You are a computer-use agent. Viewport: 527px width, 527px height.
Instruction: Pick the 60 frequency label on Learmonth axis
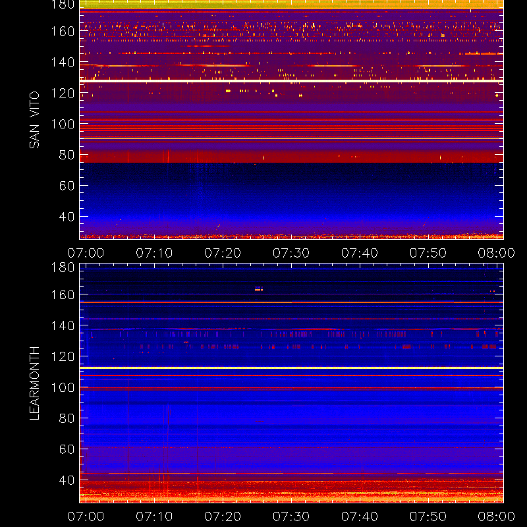[67, 449]
